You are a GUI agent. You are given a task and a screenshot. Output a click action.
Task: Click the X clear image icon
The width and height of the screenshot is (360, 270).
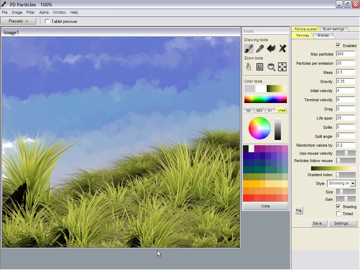tap(282, 48)
